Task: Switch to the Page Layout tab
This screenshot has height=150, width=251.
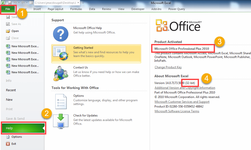Action: pyautogui.click(x=55, y=9)
